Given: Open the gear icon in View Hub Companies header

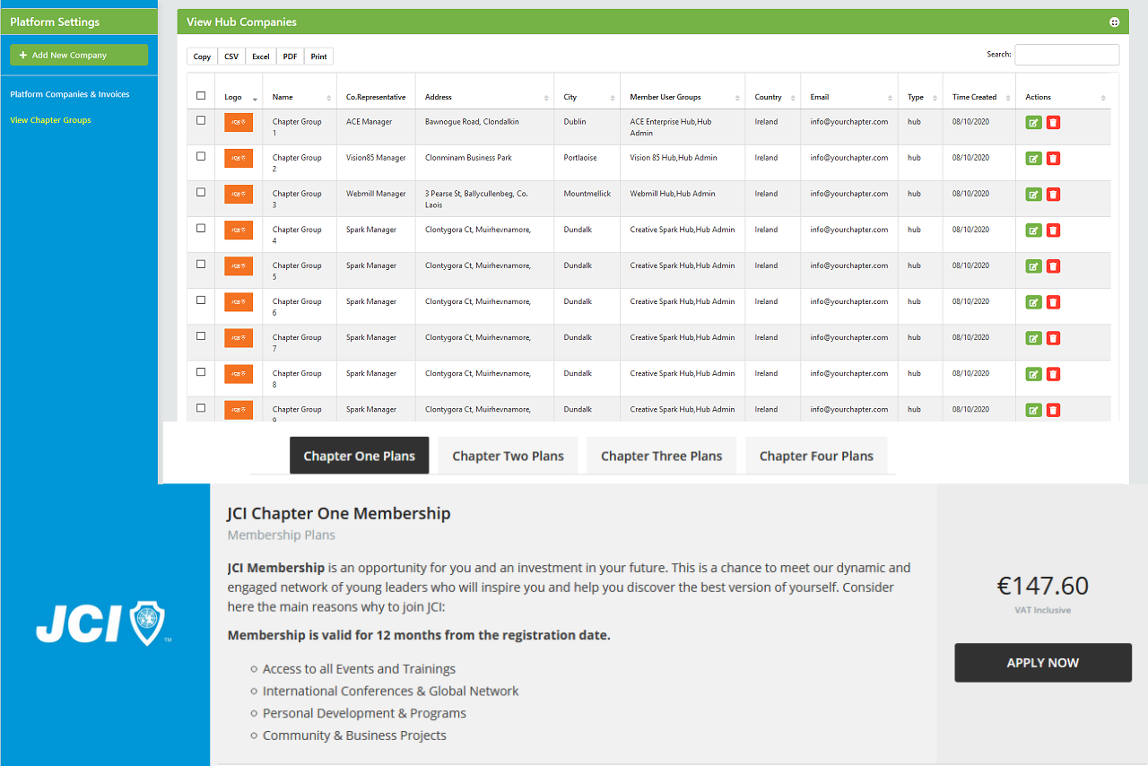Looking at the screenshot, I should click(1114, 22).
